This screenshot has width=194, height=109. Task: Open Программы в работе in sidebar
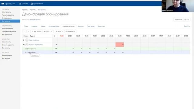[x=9, y=31]
